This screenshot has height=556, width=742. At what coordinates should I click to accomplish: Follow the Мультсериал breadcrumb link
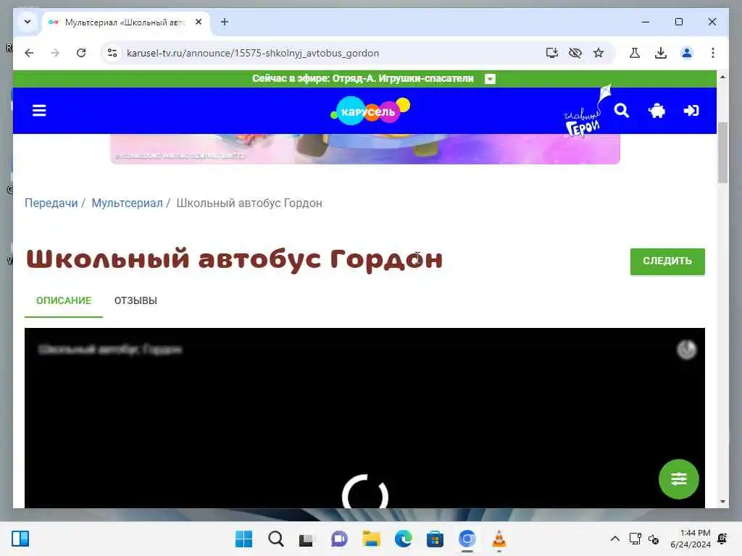coord(127,203)
